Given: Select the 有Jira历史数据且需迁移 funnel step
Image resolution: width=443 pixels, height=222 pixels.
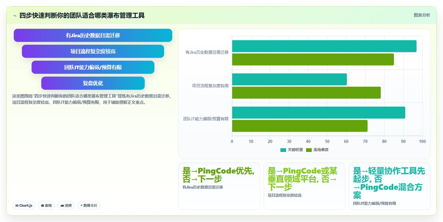Looking at the screenshot, I should tap(93, 35).
